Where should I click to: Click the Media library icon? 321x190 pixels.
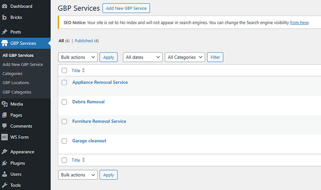5,104
